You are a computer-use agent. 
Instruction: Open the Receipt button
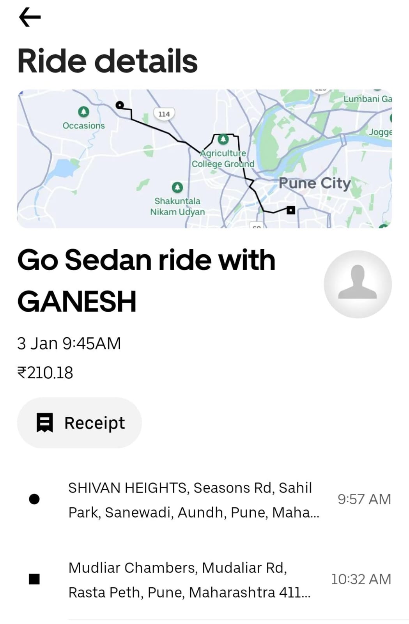tap(80, 423)
